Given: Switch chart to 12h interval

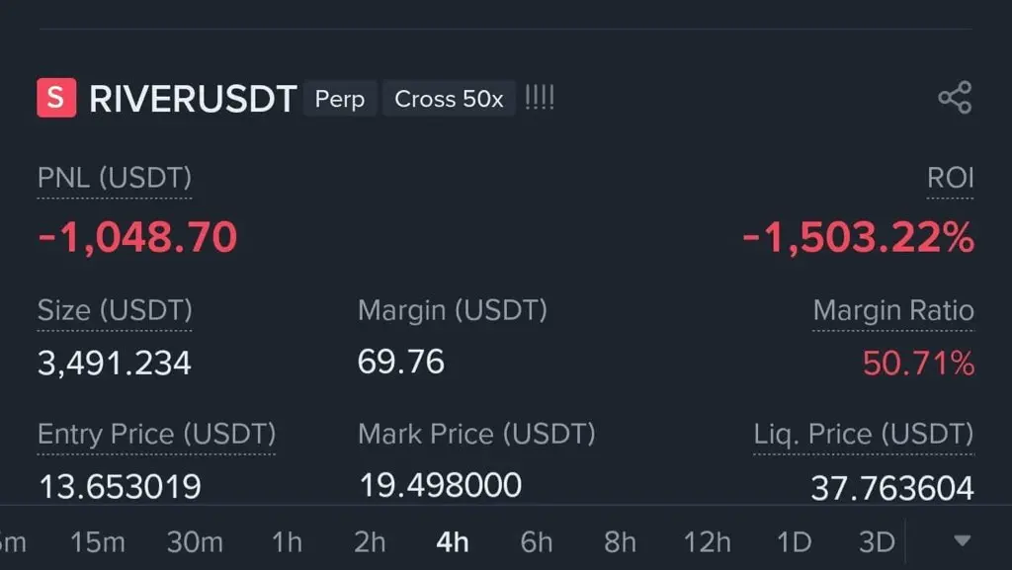Looking at the screenshot, I should tap(708, 542).
